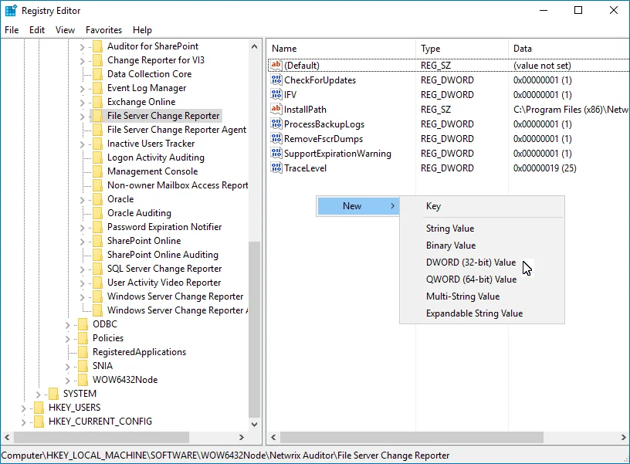Click the Data Collection Core folder icon
The width and height of the screenshot is (630, 464).
tap(97, 74)
